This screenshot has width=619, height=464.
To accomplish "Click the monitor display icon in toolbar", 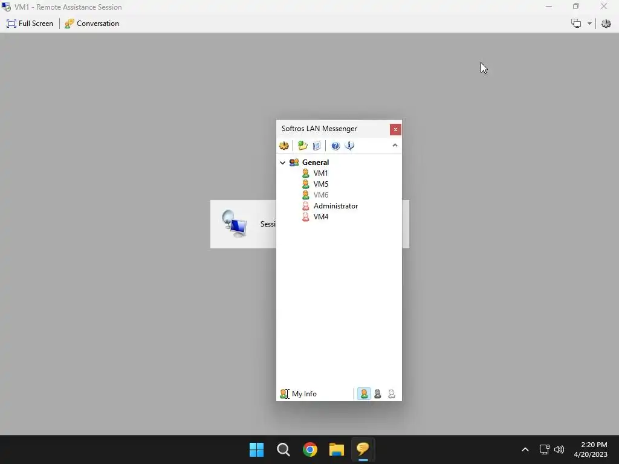I will [576, 24].
